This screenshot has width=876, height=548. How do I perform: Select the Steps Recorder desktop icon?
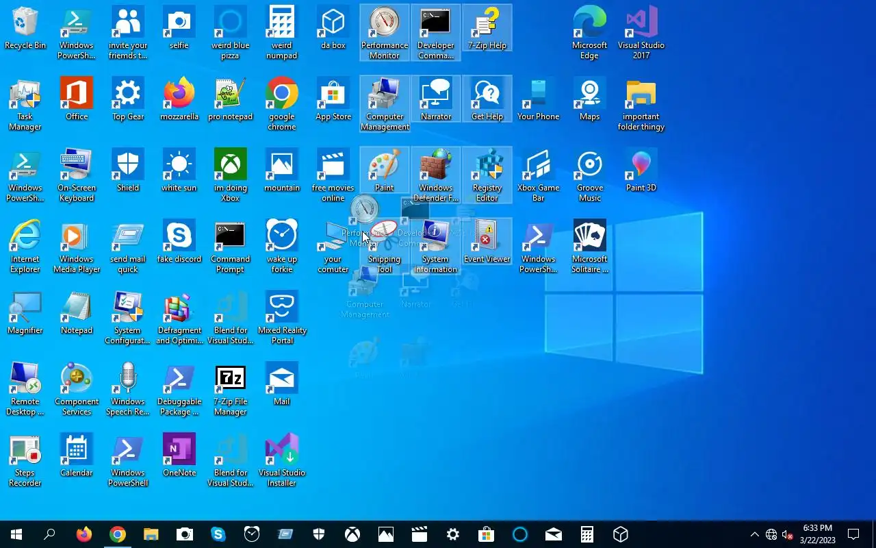[x=25, y=460]
